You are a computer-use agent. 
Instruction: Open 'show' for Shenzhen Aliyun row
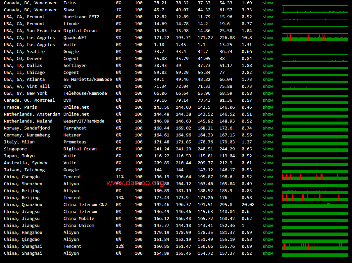click(268, 184)
